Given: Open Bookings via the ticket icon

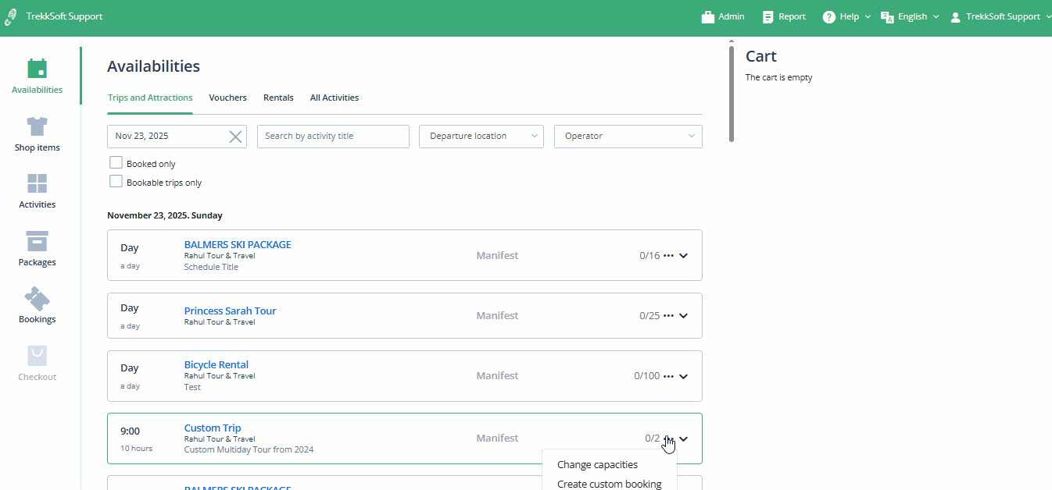Looking at the screenshot, I should pos(37,303).
